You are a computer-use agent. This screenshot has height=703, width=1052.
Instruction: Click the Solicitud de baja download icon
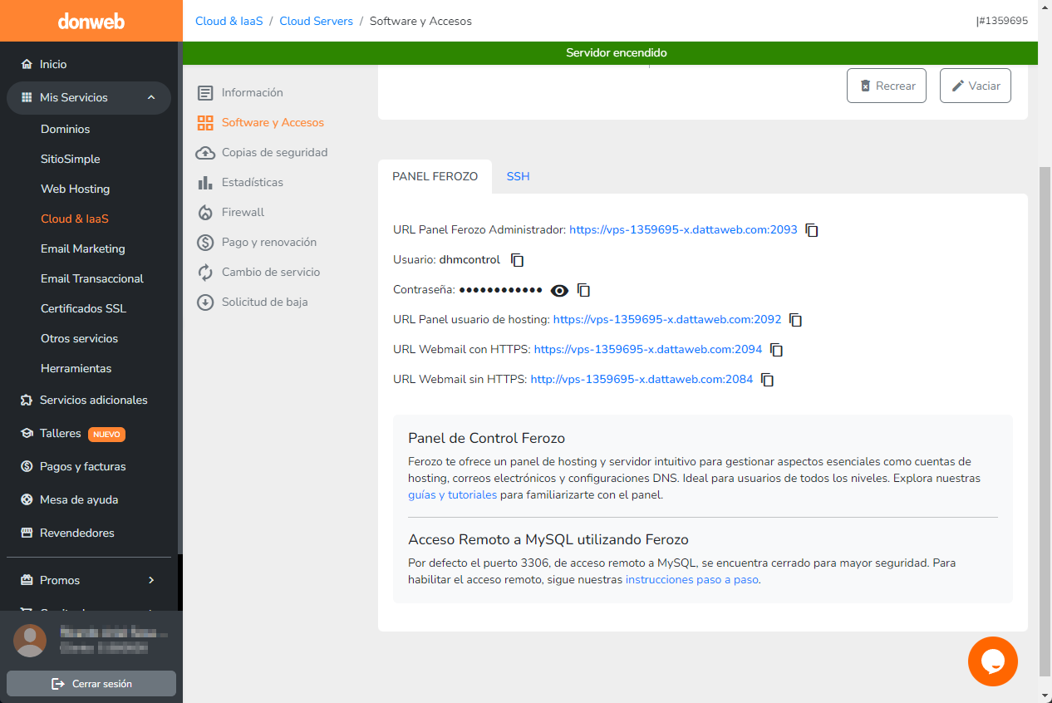(x=205, y=302)
